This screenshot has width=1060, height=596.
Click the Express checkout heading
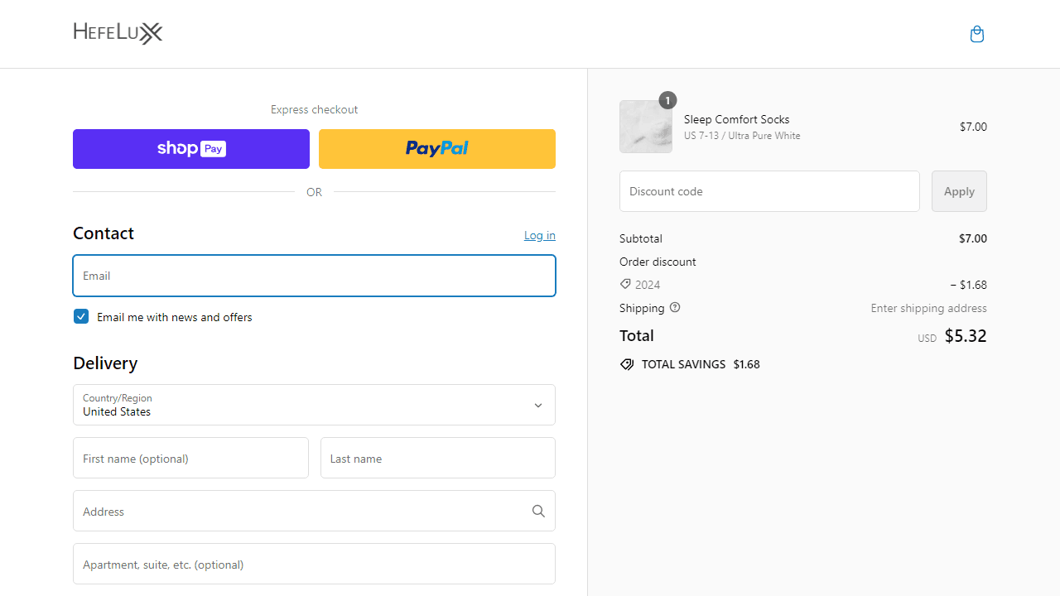tap(314, 109)
